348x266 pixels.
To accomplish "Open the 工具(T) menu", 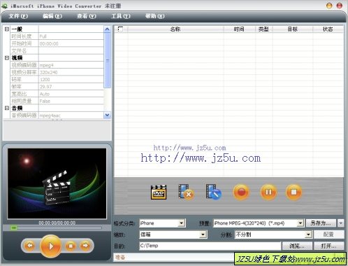I will [121, 16].
